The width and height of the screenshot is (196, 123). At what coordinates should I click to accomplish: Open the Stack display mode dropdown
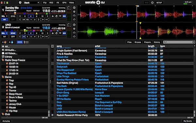(31, 3)
